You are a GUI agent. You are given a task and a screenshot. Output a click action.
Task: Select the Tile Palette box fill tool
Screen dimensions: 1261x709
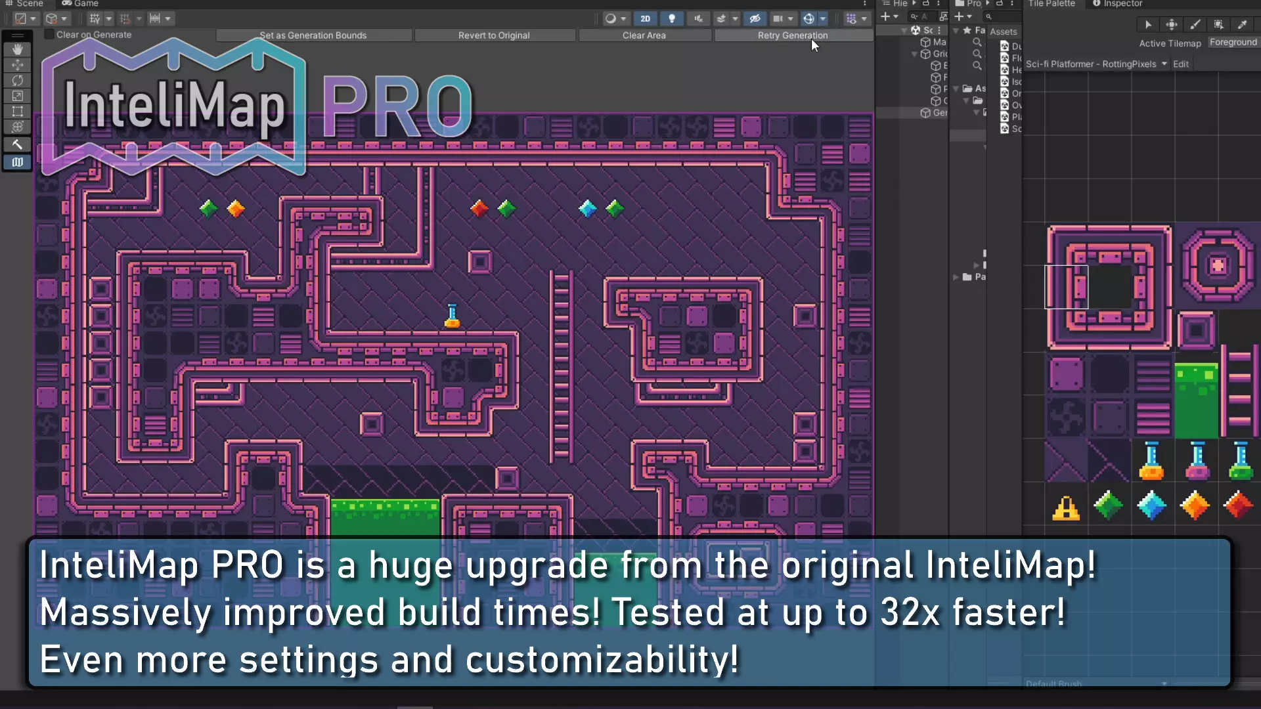pos(1219,25)
